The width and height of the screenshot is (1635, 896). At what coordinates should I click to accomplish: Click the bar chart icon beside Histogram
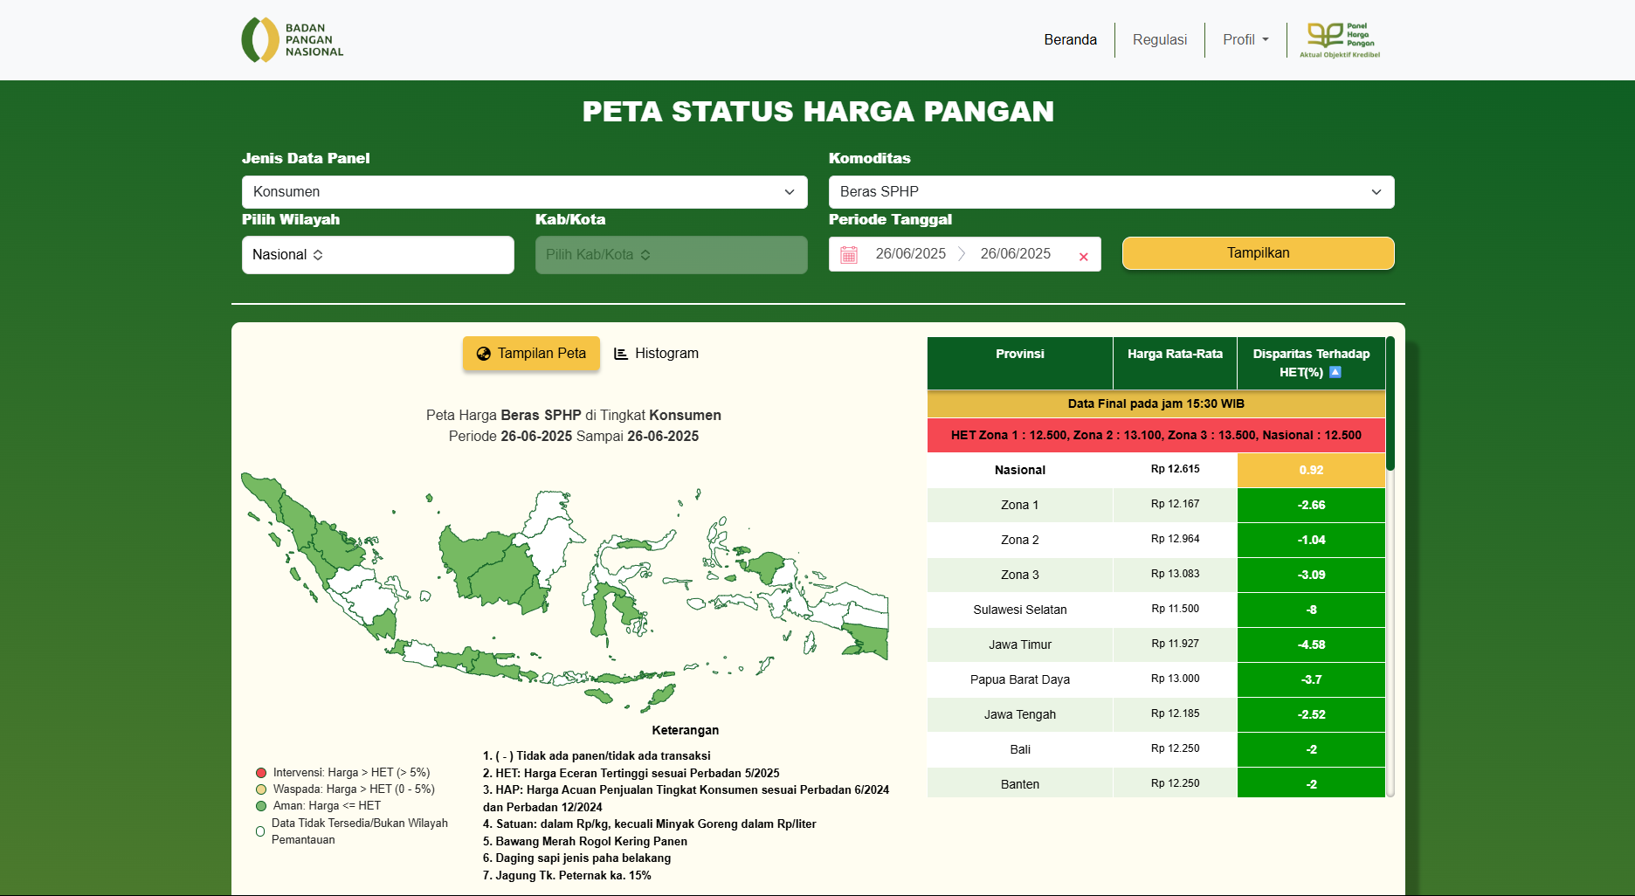pyautogui.click(x=621, y=354)
